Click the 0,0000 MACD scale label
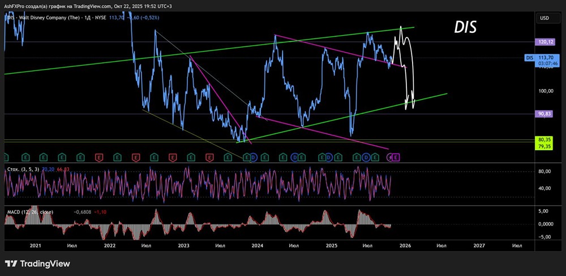This screenshot has height=276, width=566. point(546,224)
